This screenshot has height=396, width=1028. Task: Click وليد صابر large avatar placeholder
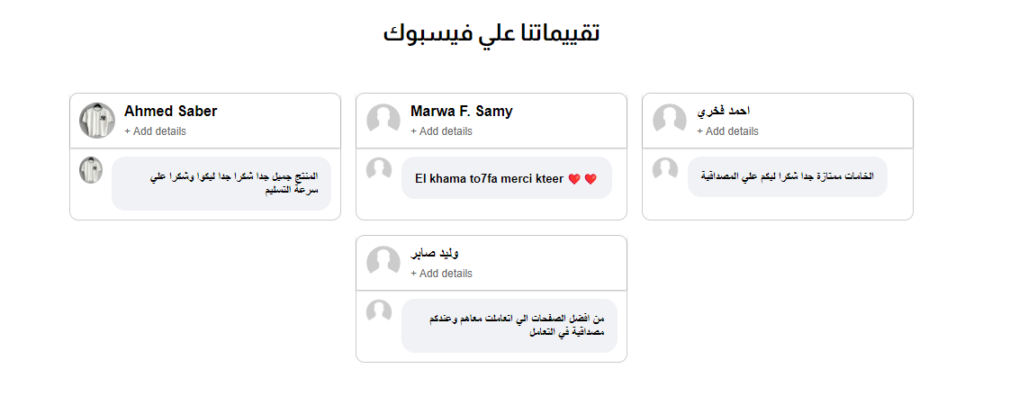383,262
